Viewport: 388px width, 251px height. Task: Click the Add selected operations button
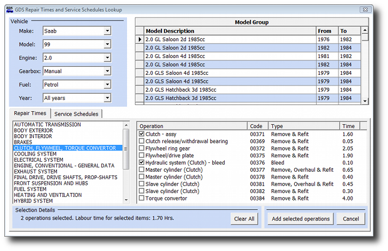tap(300, 219)
